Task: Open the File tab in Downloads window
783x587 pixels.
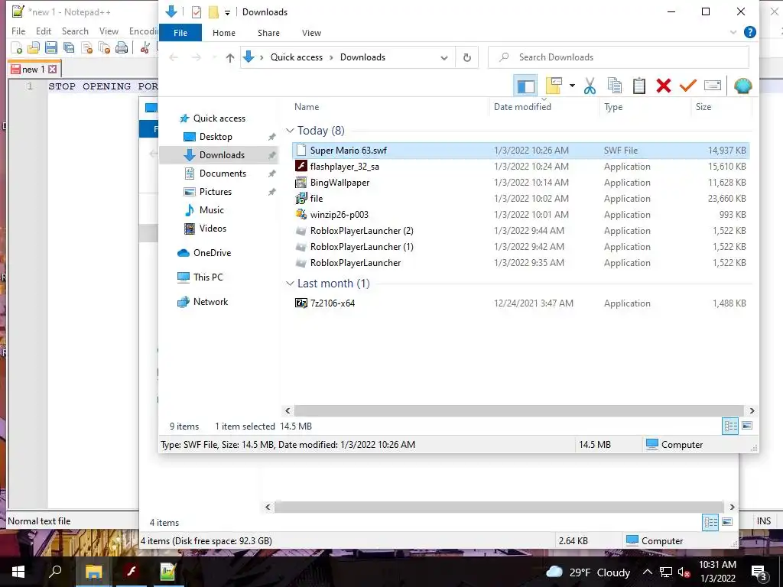Action: click(x=180, y=33)
